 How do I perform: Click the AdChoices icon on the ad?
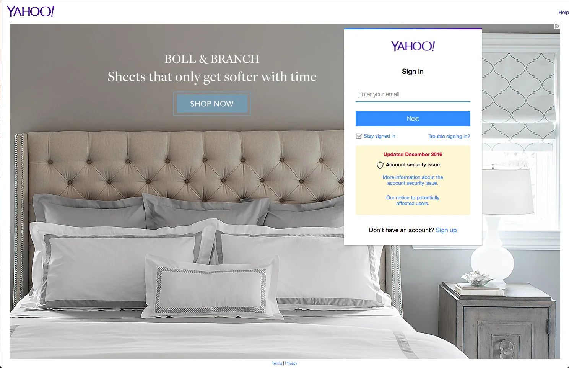[557, 26]
